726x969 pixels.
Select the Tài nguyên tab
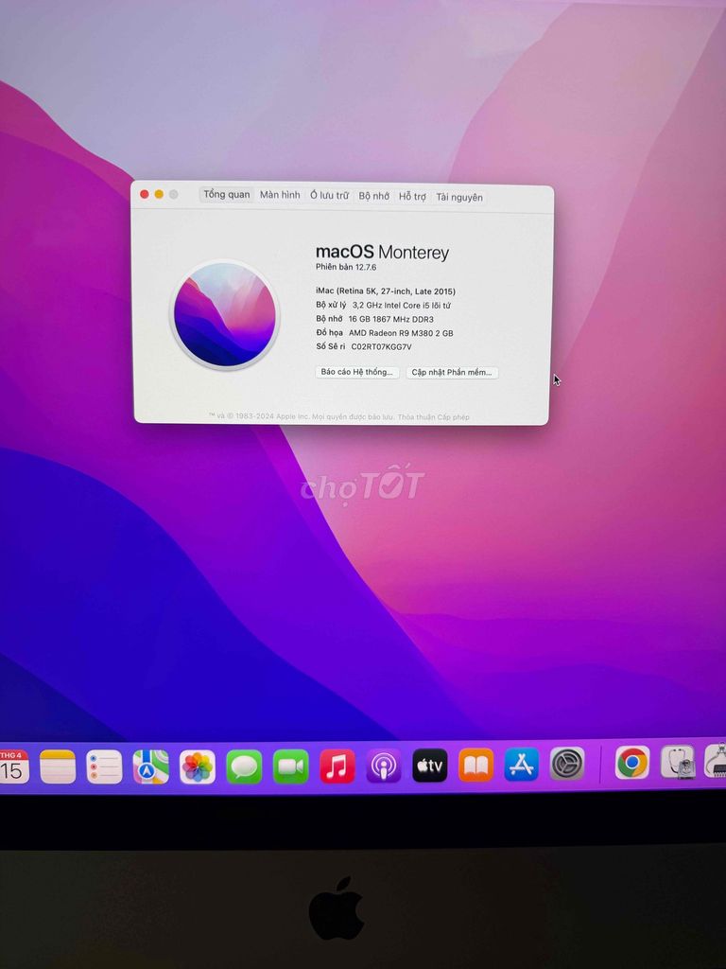[459, 197]
